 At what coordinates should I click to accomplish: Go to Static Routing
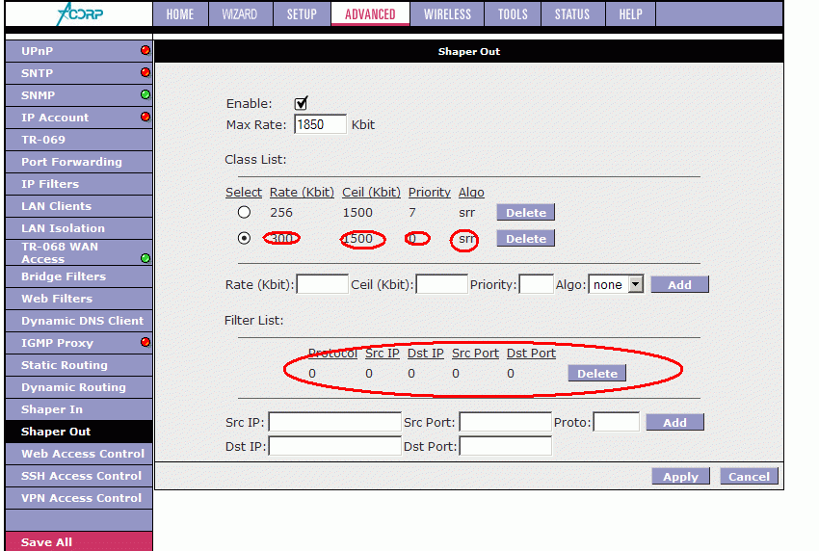pyautogui.click(x=79, y=365)
